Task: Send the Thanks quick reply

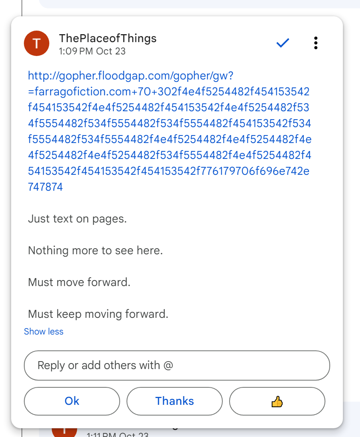Action: pyautogui.click(x=175, y=401)
